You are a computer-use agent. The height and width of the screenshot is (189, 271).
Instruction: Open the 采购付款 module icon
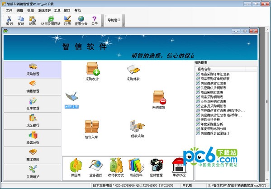133,72
